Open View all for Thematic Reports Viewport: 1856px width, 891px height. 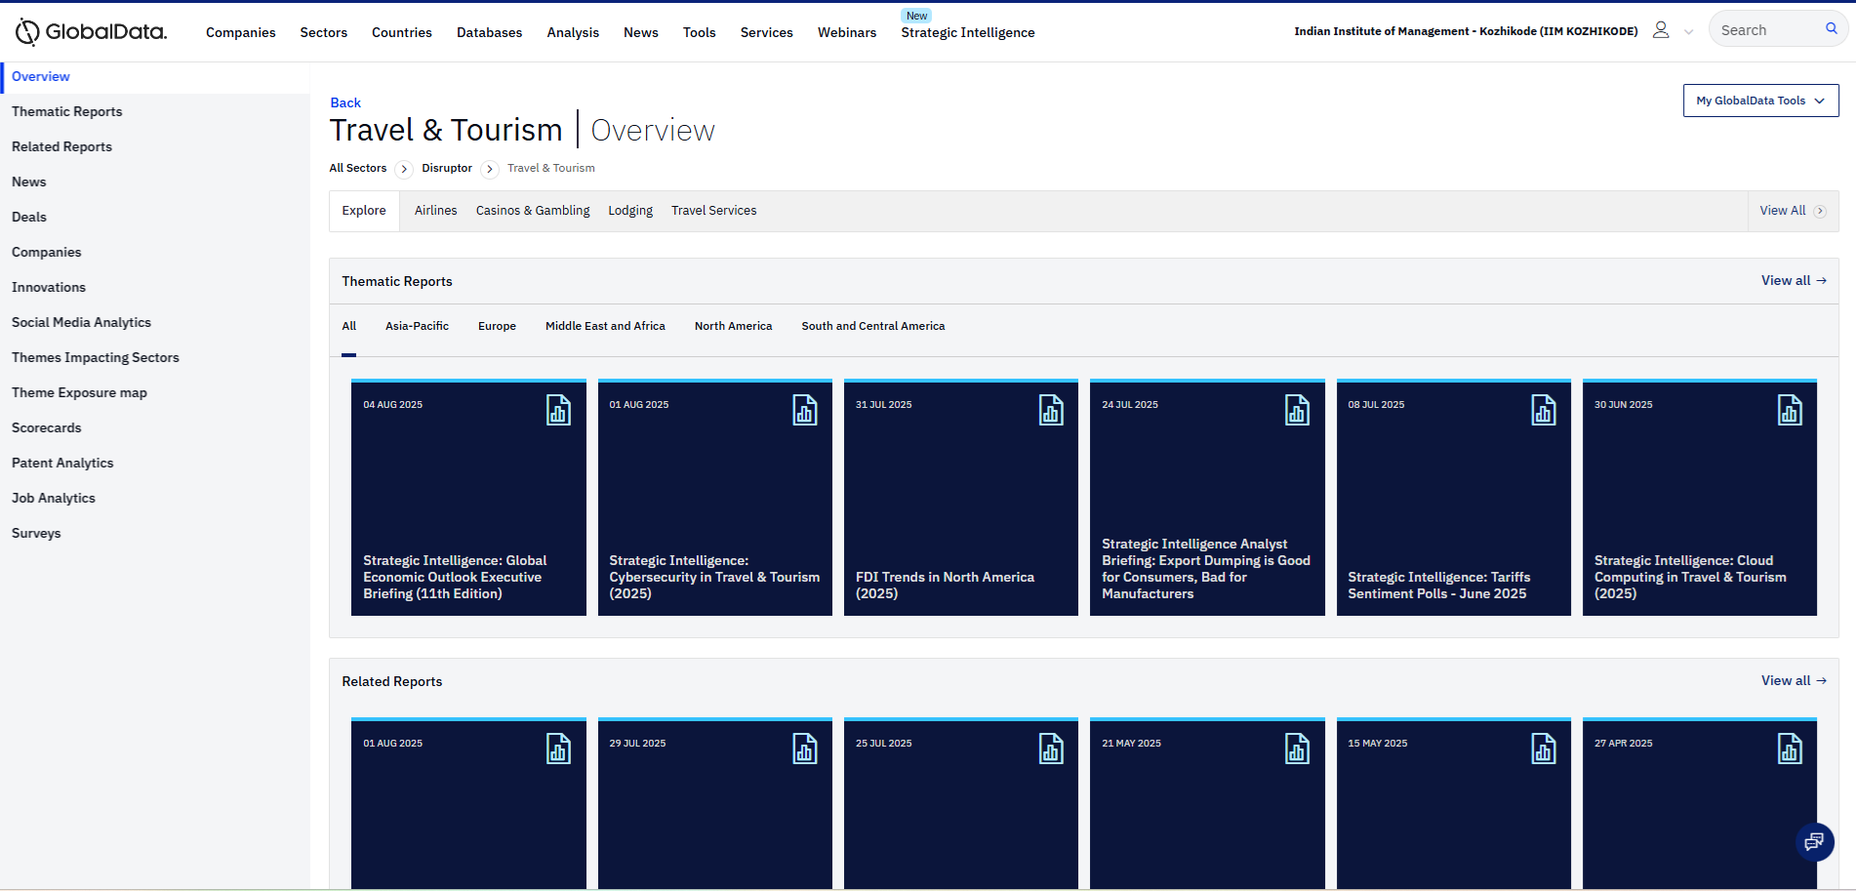(x=1793, y=281)
